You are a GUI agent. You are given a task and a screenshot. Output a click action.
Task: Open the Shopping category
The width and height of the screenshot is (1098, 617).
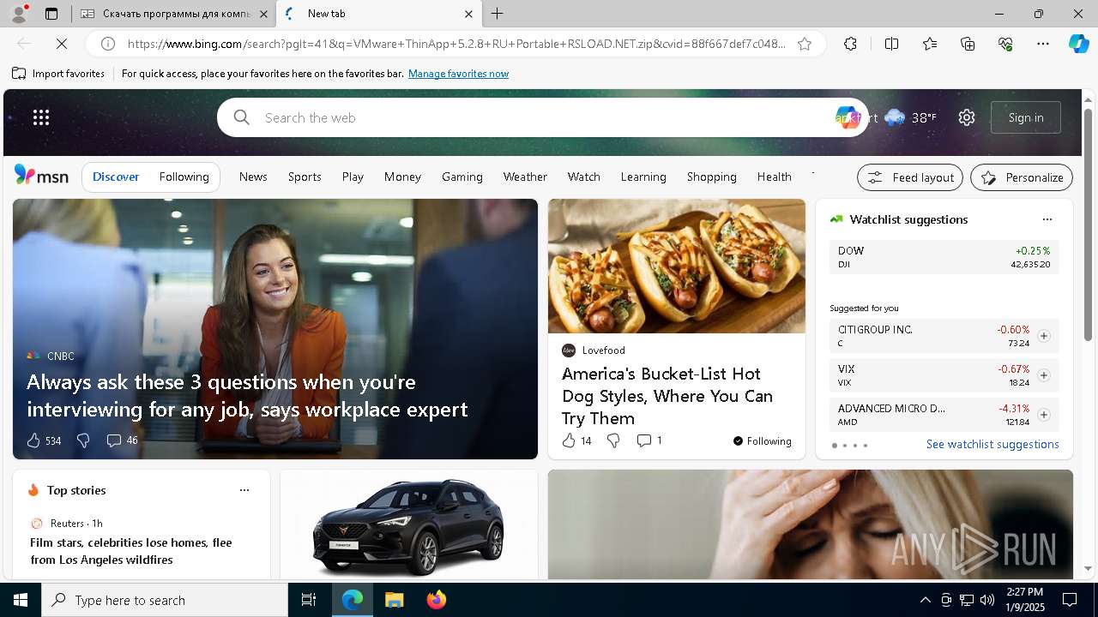pyautogui.click(x=712, y=177)
